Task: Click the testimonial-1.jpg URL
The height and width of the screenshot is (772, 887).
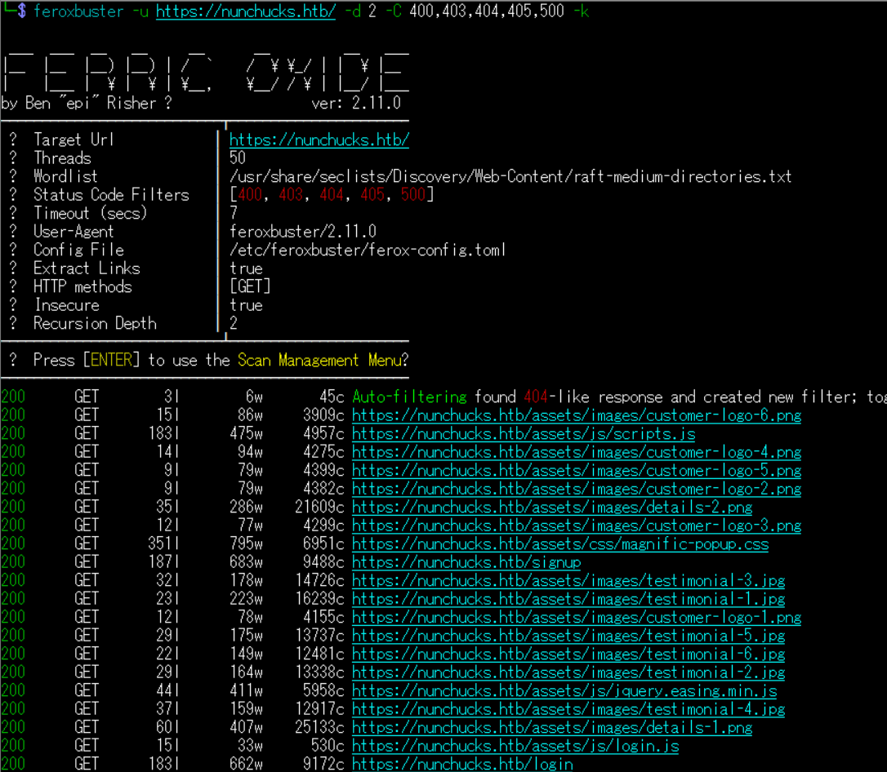Action: 568,599
